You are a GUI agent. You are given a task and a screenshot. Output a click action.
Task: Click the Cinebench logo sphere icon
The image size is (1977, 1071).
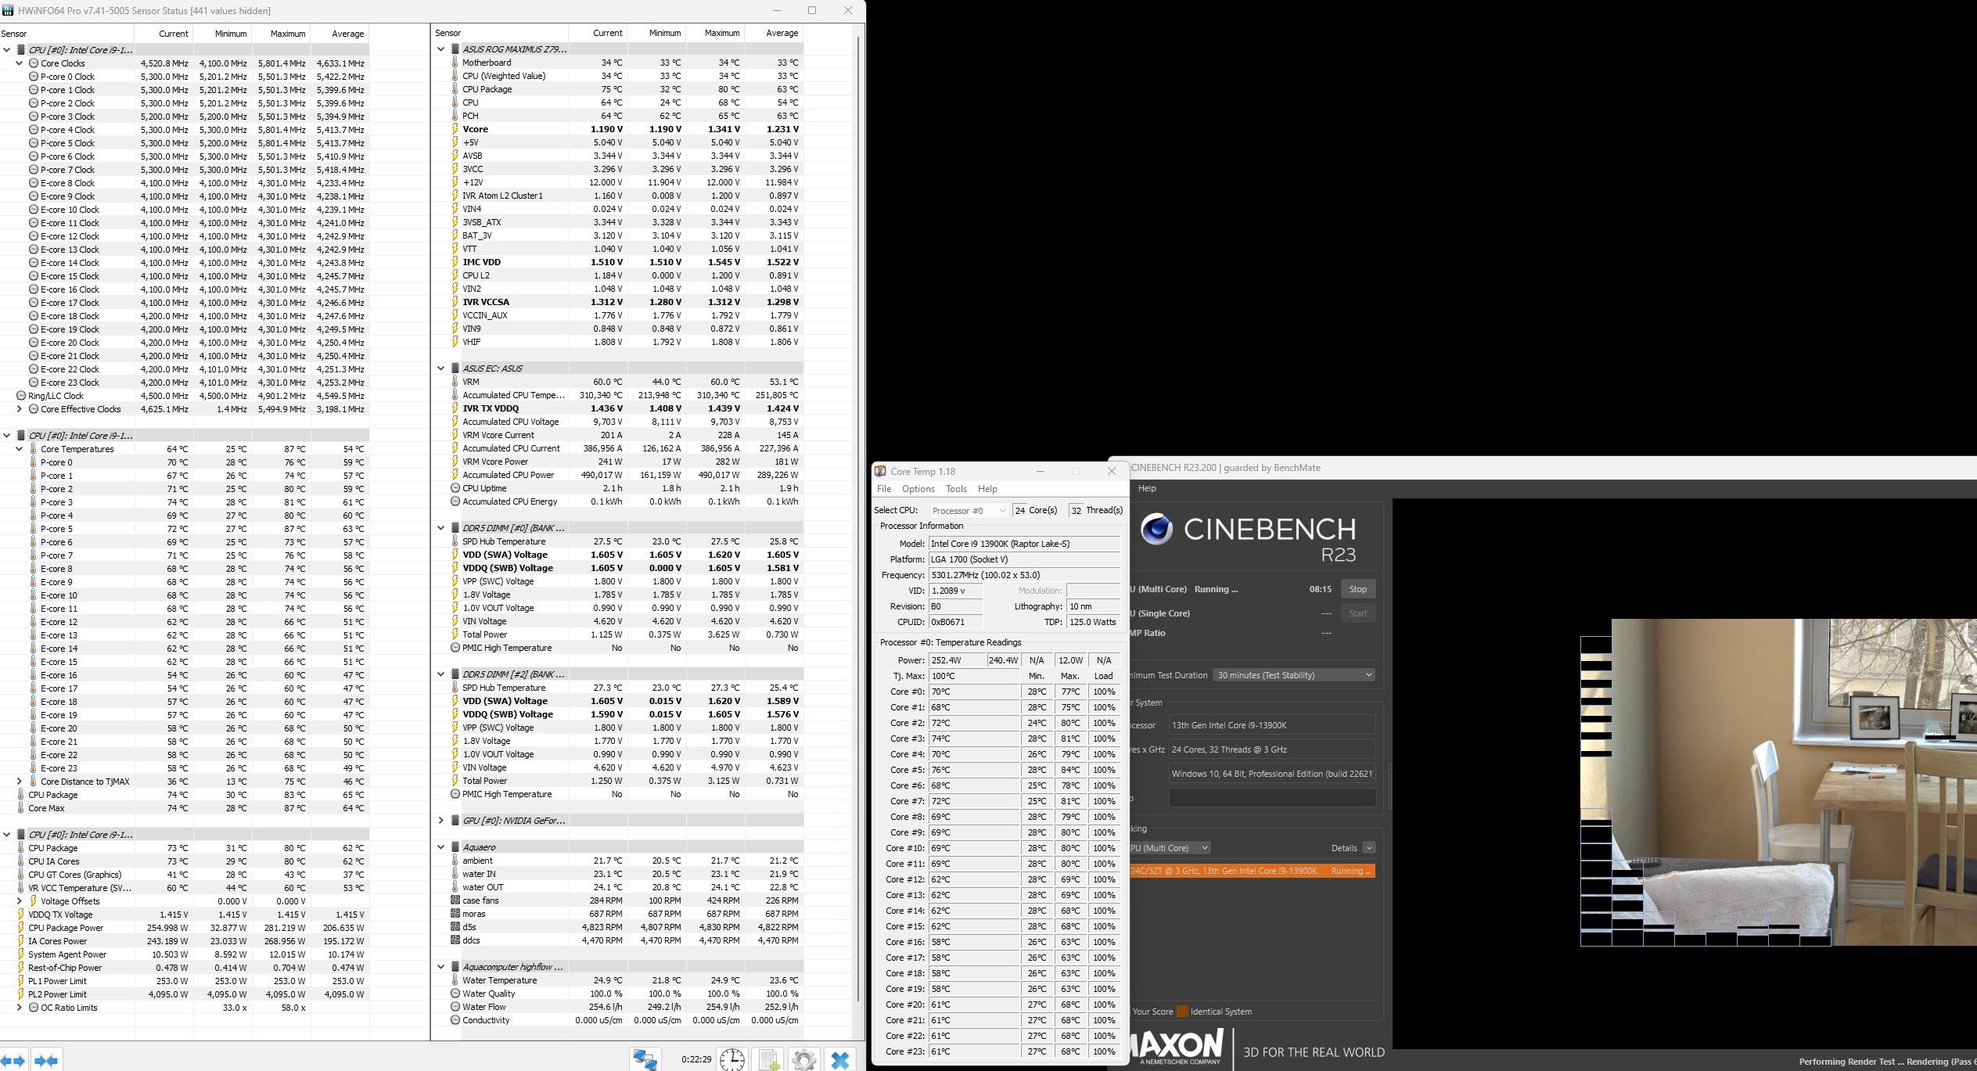click(x=1156, y=530)
